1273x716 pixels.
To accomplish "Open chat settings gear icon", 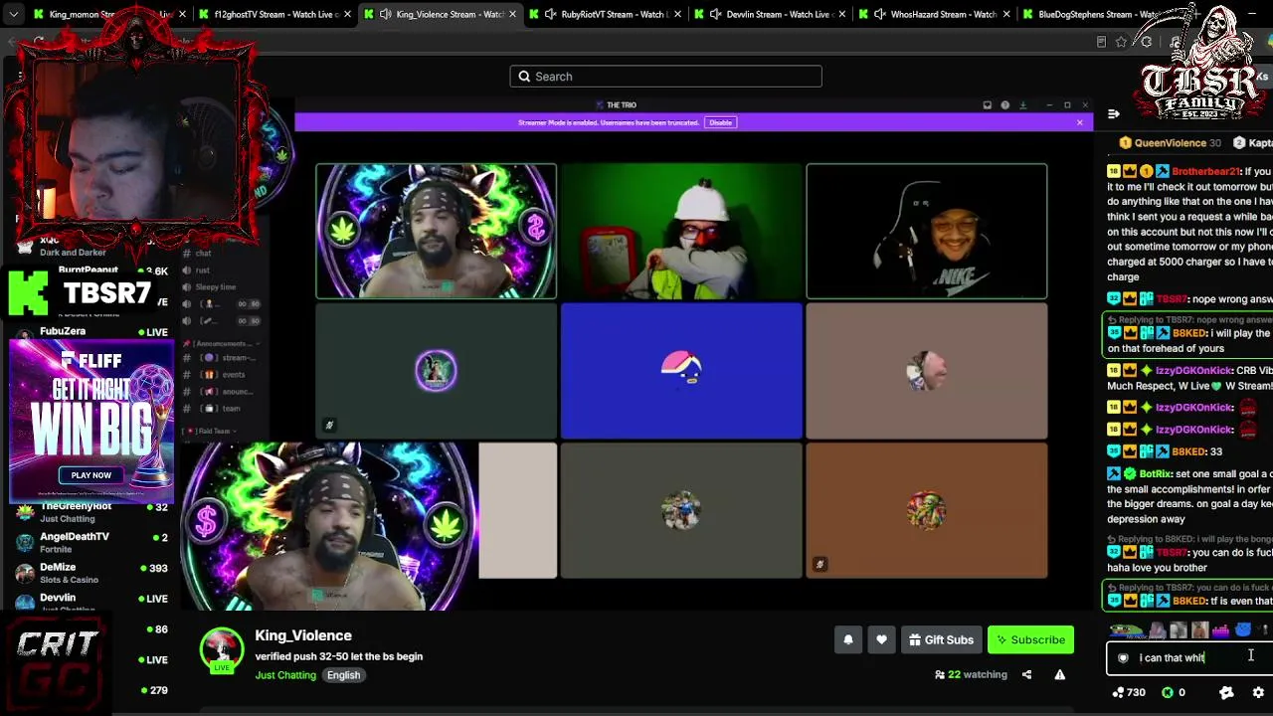I will click(x=1258, y=692).
